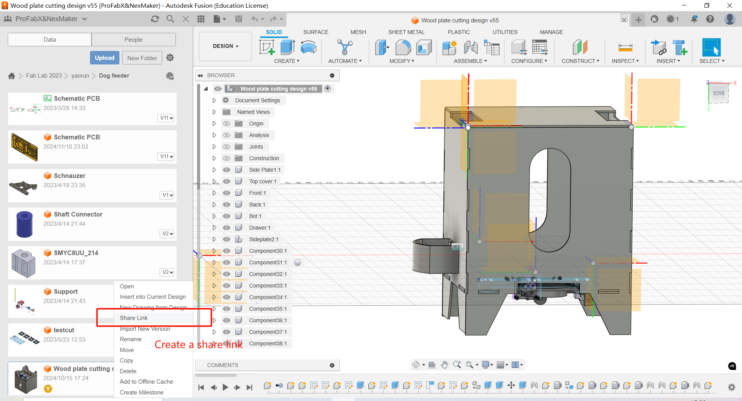This screenshot has height=401, width=742.
Task: Open version V11 dropdown on first Schematic PCB
Action: tap(167, 118)
